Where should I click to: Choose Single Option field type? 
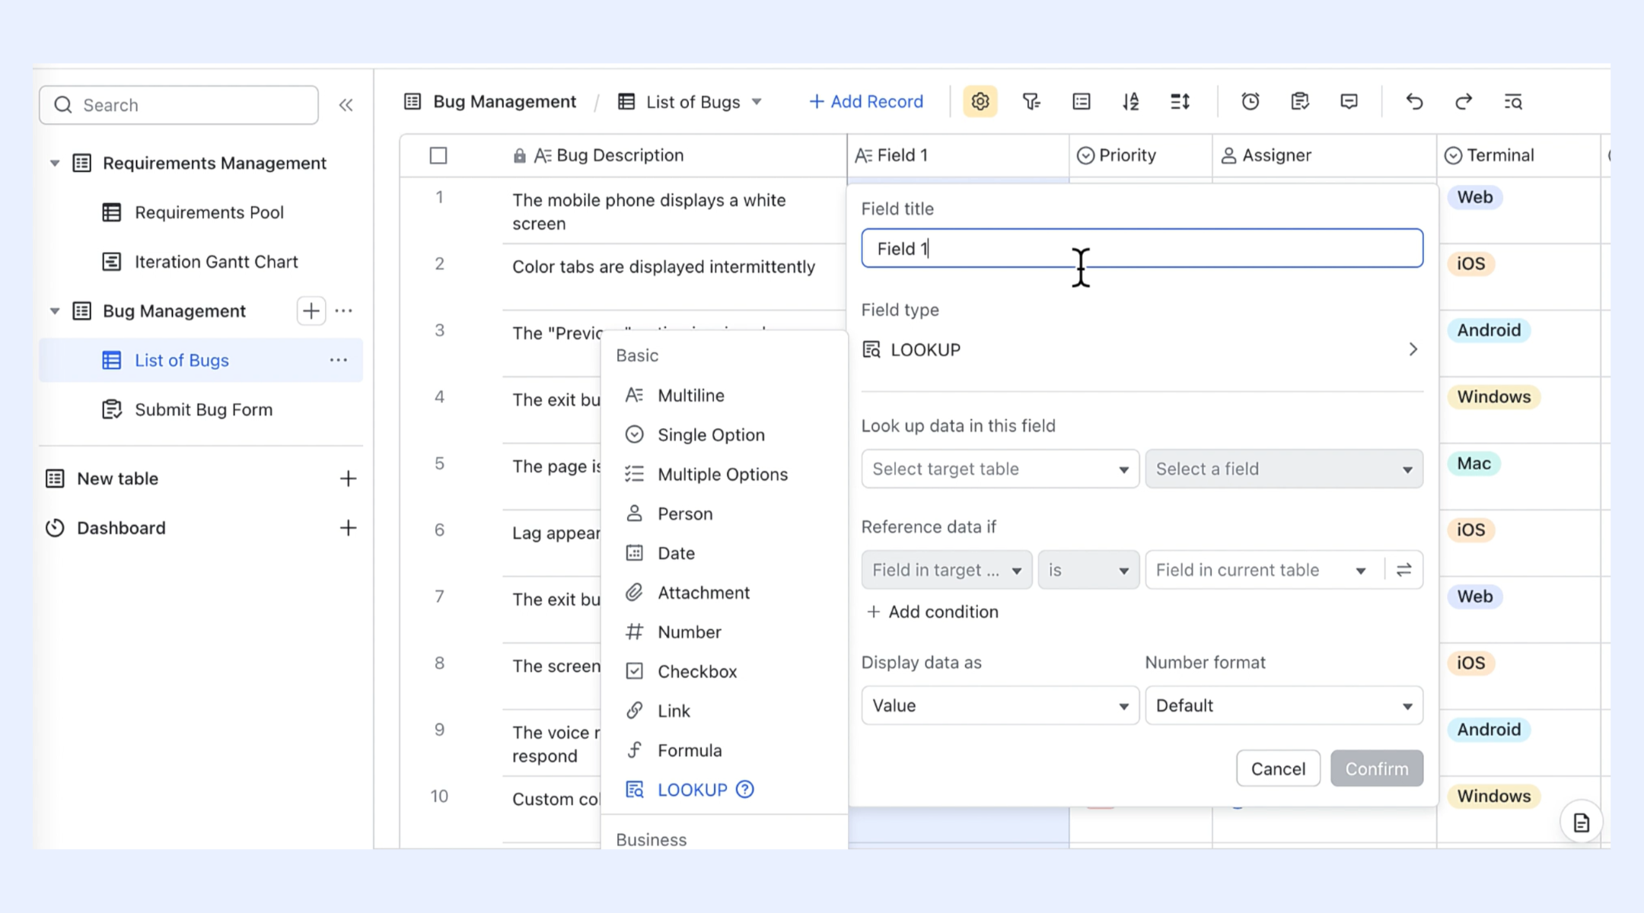[724, 434]
